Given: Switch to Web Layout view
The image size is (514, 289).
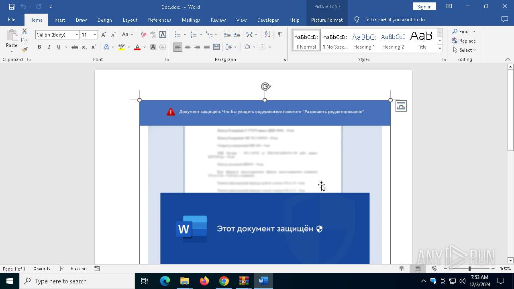Looking at the screenshot, I should click(x=433, y=269).
